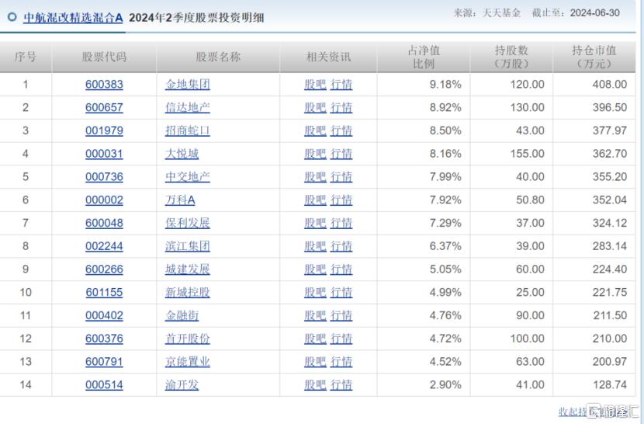Open stock code 002244
The height and width of the screenshot is (424, 644).
pos(104,246)
